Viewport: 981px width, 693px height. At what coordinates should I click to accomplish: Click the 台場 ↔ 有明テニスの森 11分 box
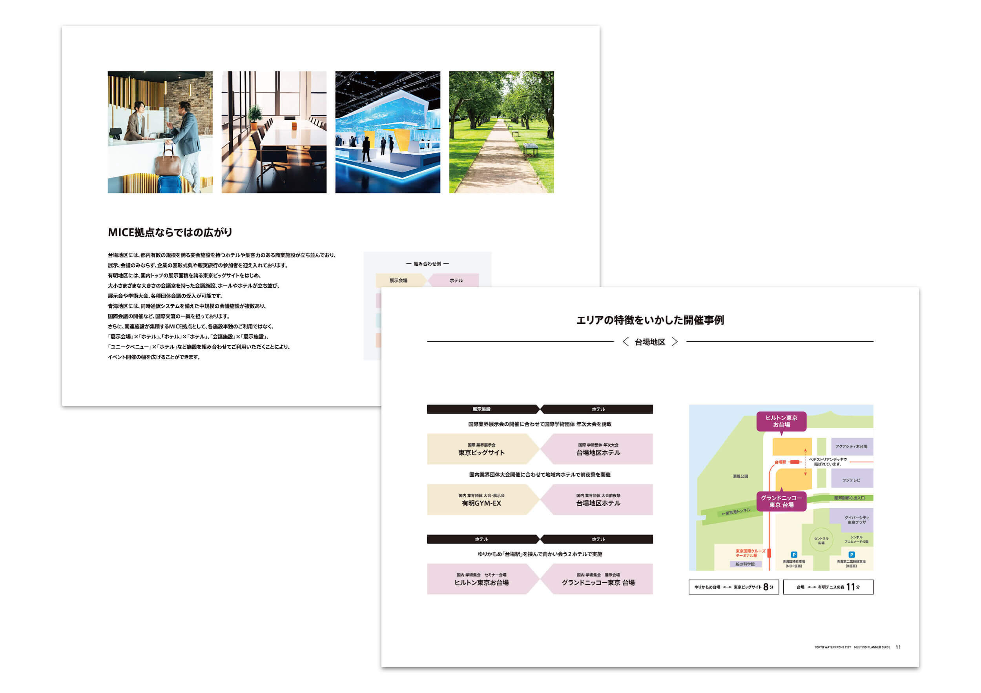pos(828,587)
